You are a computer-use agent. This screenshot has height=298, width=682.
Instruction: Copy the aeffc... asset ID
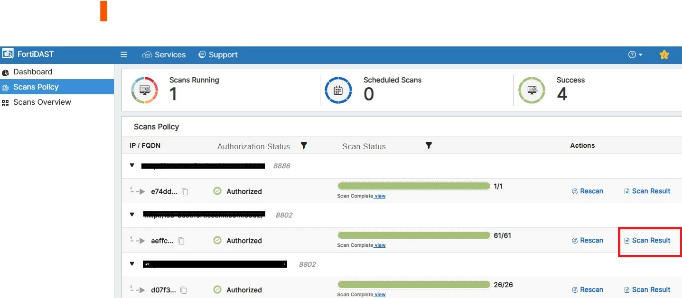tap(181, 241)
